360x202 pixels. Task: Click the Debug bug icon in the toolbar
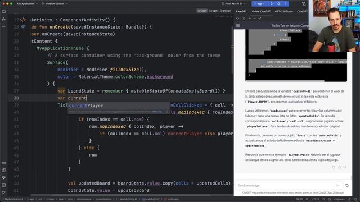[279, 4]
